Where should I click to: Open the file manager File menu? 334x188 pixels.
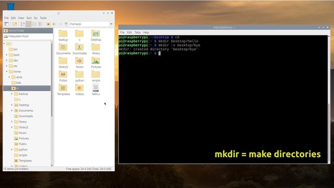click(x=6, y=18)
